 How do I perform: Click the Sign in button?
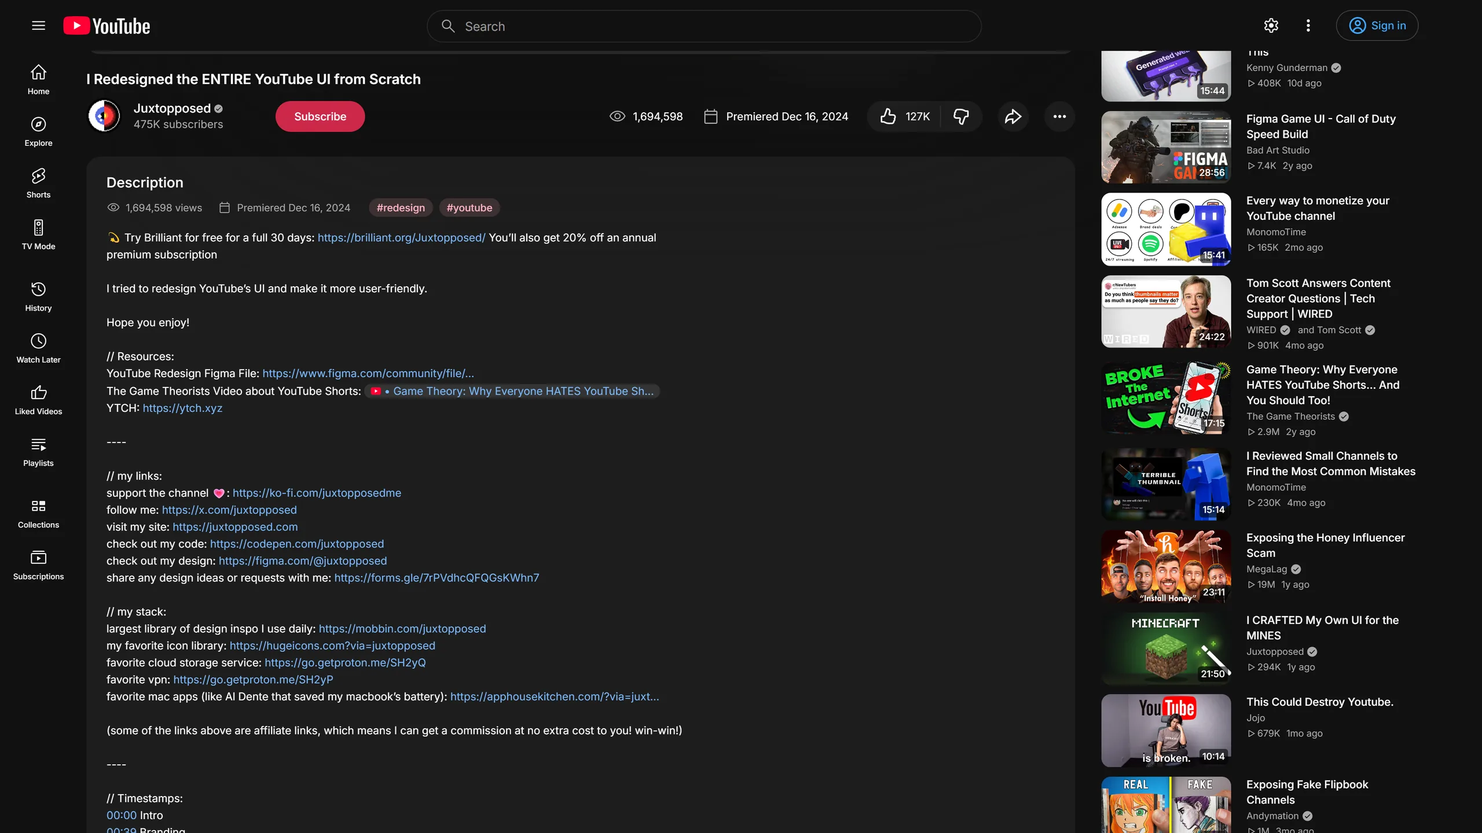click(1377, 25)
